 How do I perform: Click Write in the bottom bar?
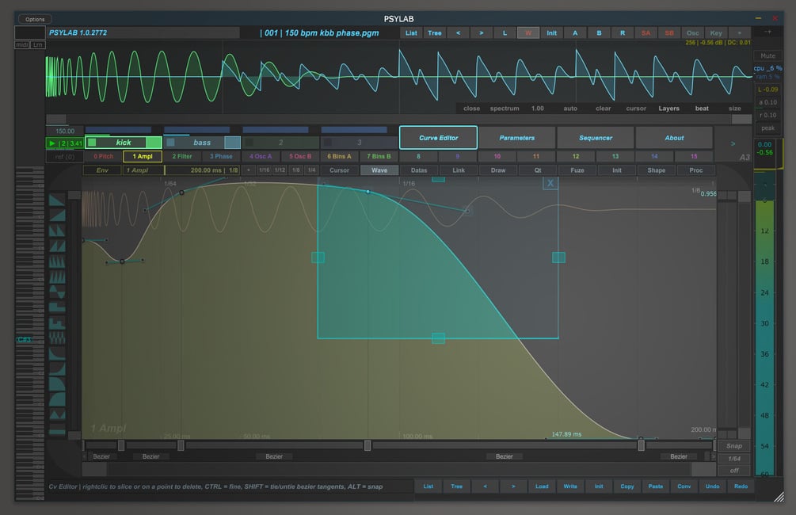pos(570,486)
